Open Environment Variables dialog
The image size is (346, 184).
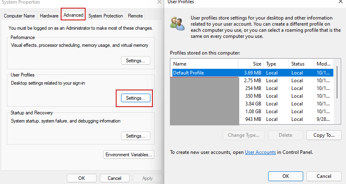[129, 155]
